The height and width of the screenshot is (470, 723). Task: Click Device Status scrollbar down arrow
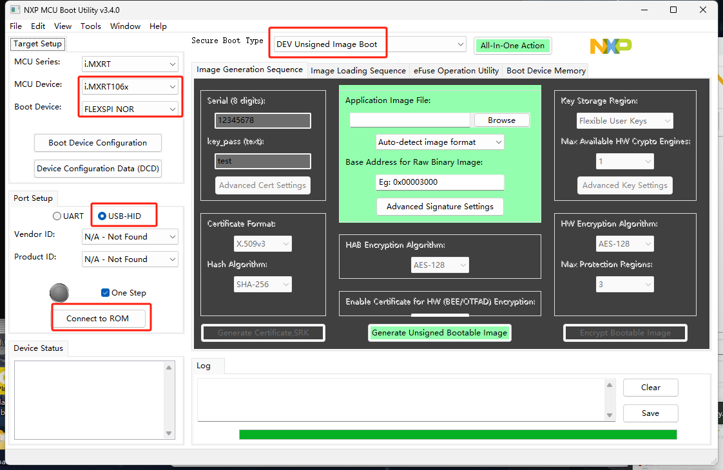(x=169, y=433)
